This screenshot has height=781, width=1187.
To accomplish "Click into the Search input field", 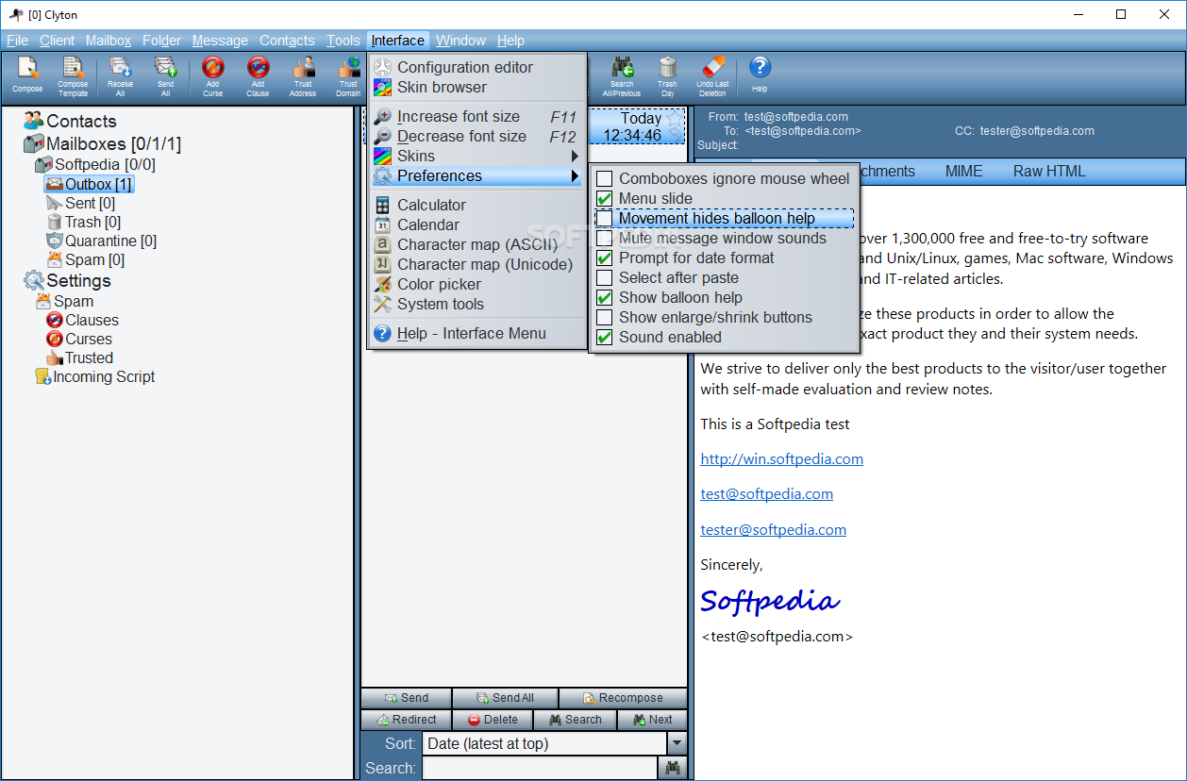I will (540, 768).
